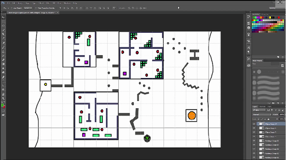
Task: Select the Hand tool
Action: coord(3,94)
